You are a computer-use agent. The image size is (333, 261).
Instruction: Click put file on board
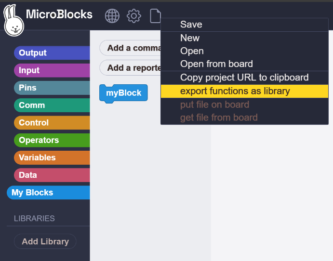244,104
